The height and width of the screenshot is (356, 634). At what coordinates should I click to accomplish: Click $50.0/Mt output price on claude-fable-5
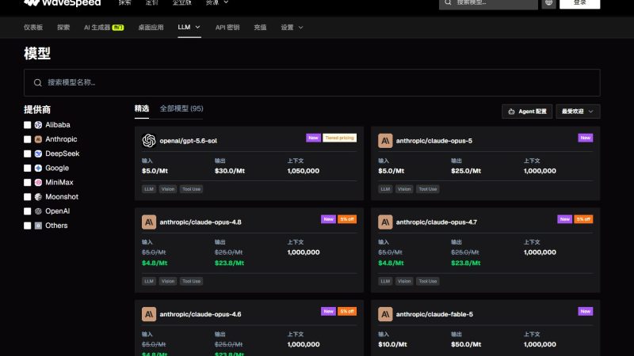(466, 345)
